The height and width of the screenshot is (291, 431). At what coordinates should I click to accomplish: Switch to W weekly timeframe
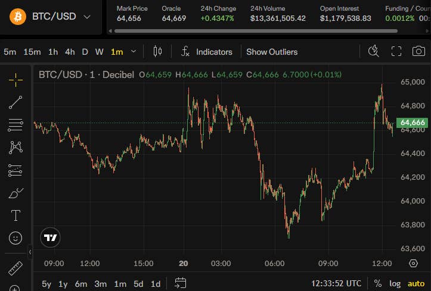99,52
